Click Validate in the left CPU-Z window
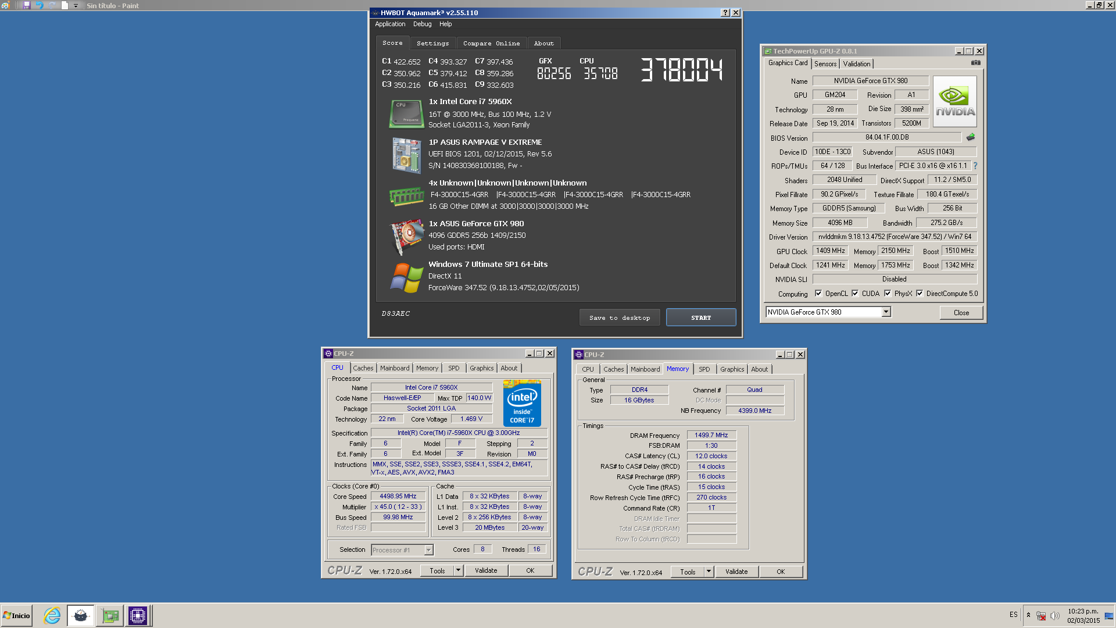The height and width of the screenshot is (628, 1116). 486,570
